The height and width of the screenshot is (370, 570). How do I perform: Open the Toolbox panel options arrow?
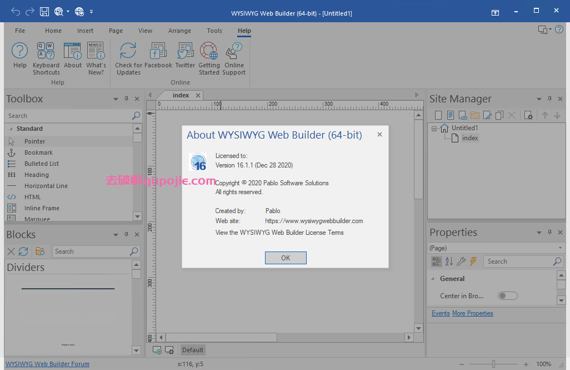coord(116,99)
